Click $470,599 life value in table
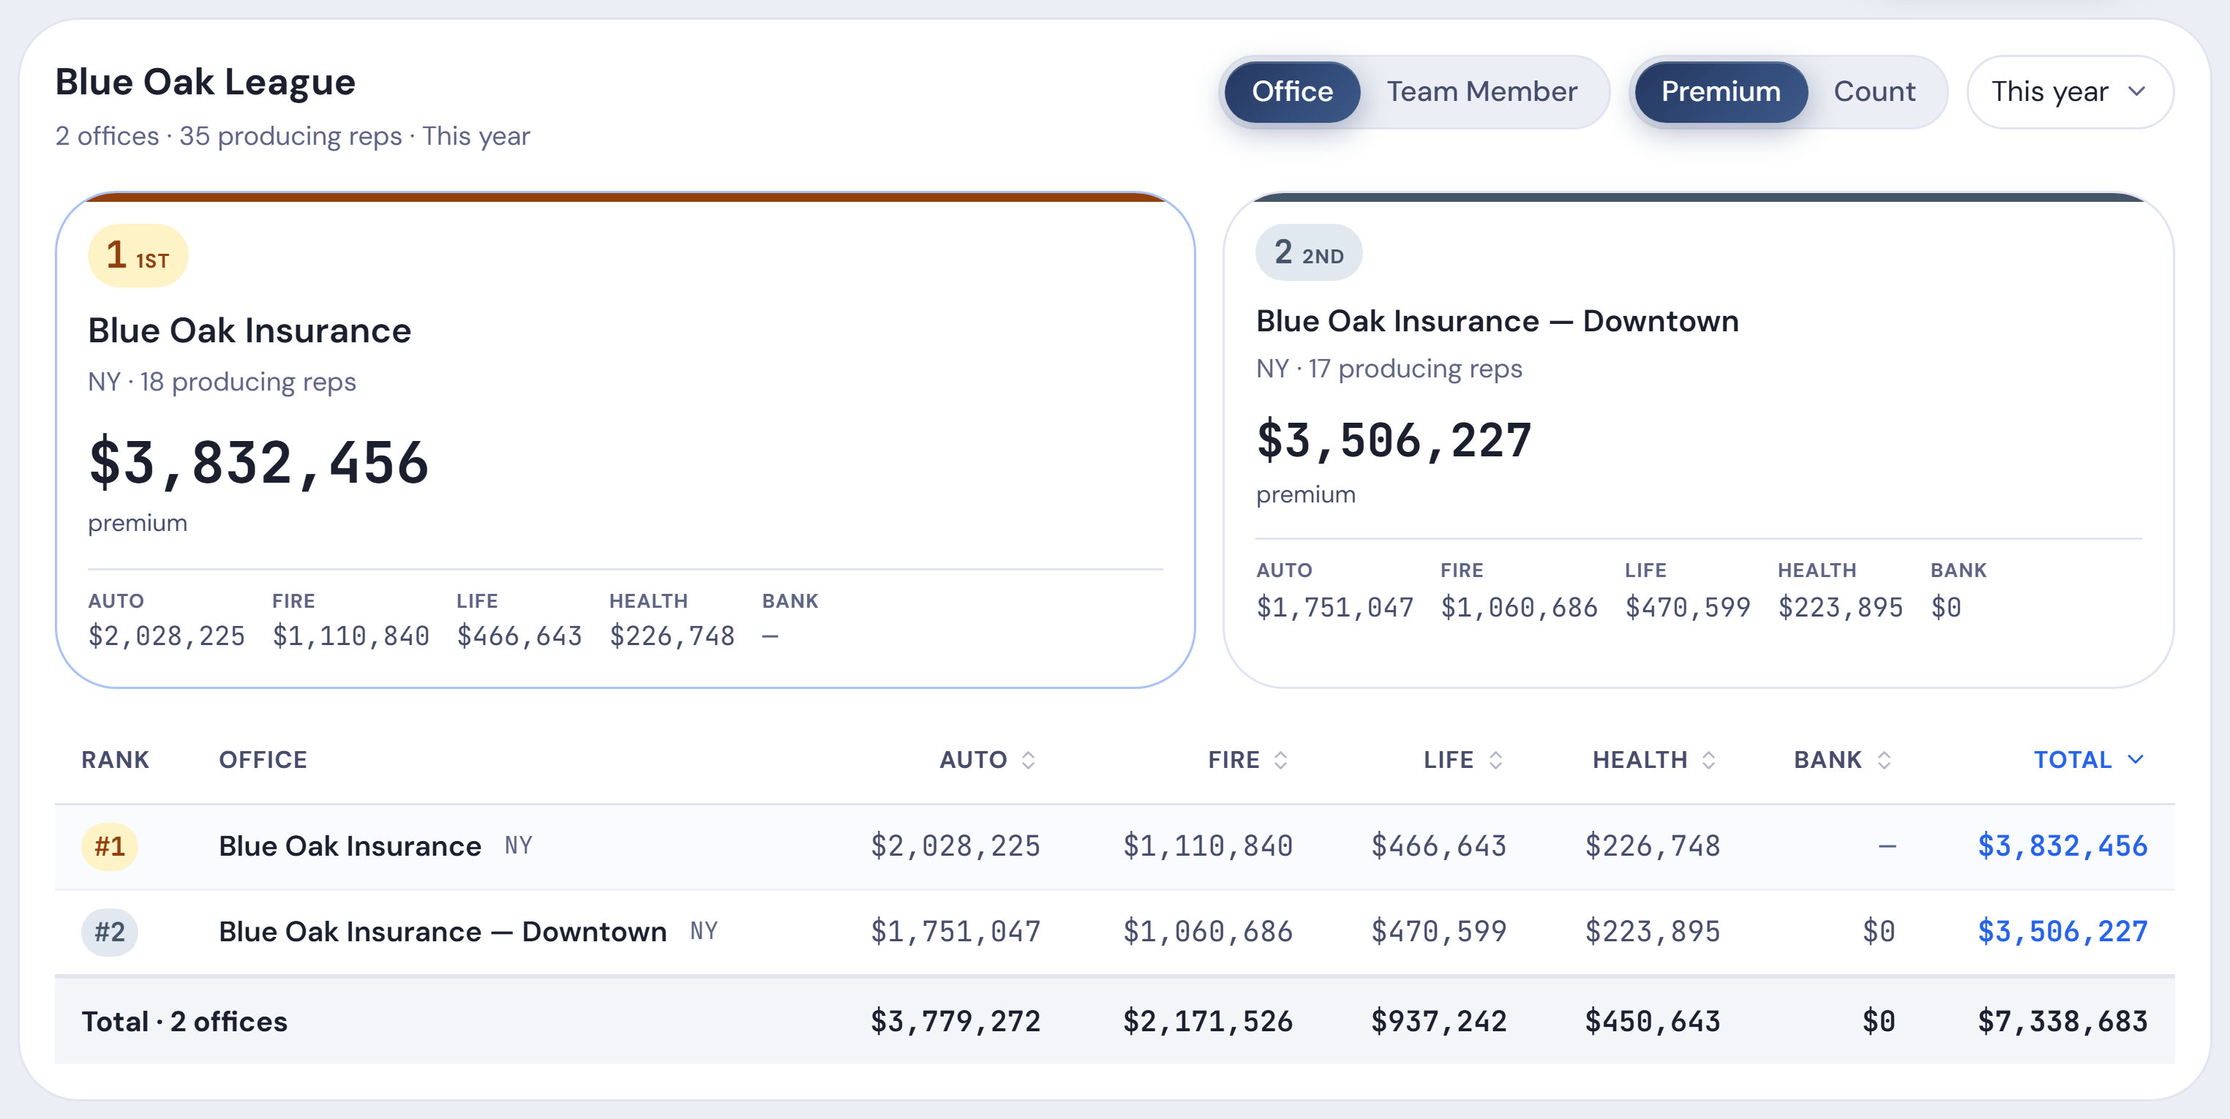 tap(1439, 931)
